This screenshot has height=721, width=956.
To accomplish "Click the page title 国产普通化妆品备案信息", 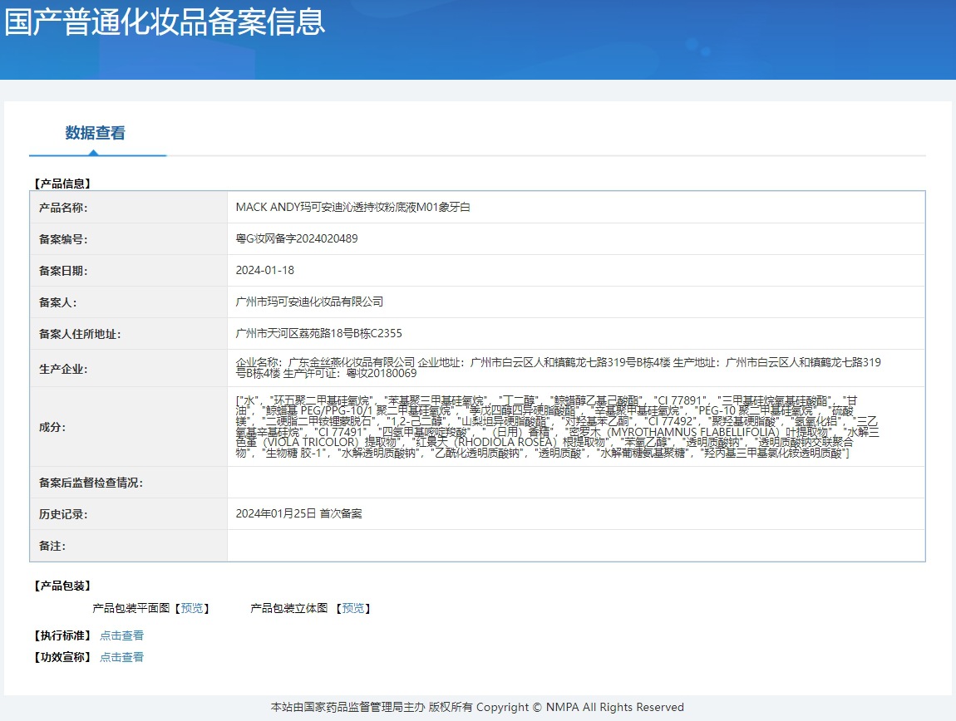I will click(165, 22).
